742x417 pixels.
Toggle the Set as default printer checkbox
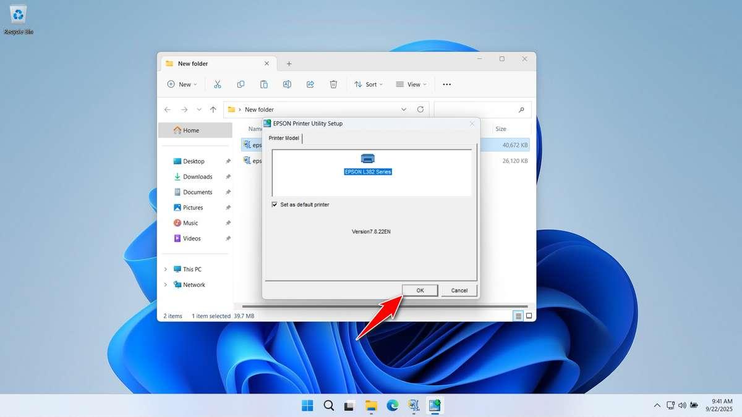click(x=274, y=204)
